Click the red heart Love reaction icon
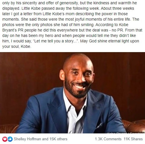 5,139
